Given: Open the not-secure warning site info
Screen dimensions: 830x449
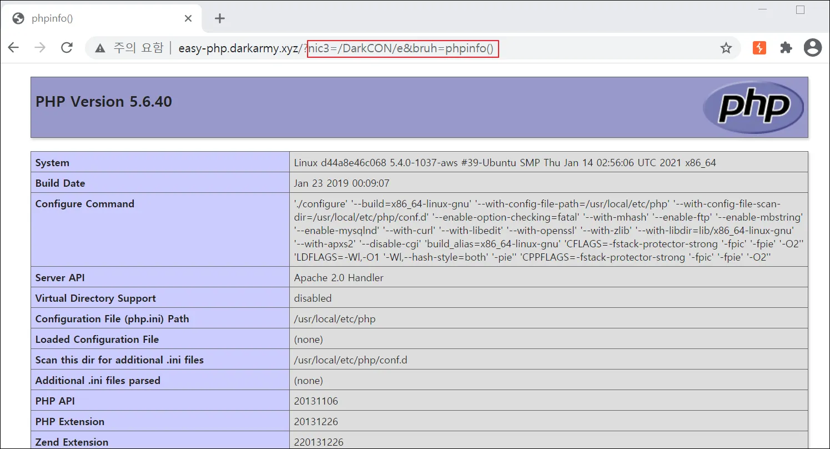Looking at the screenshot, I should [x=100, y=48].
